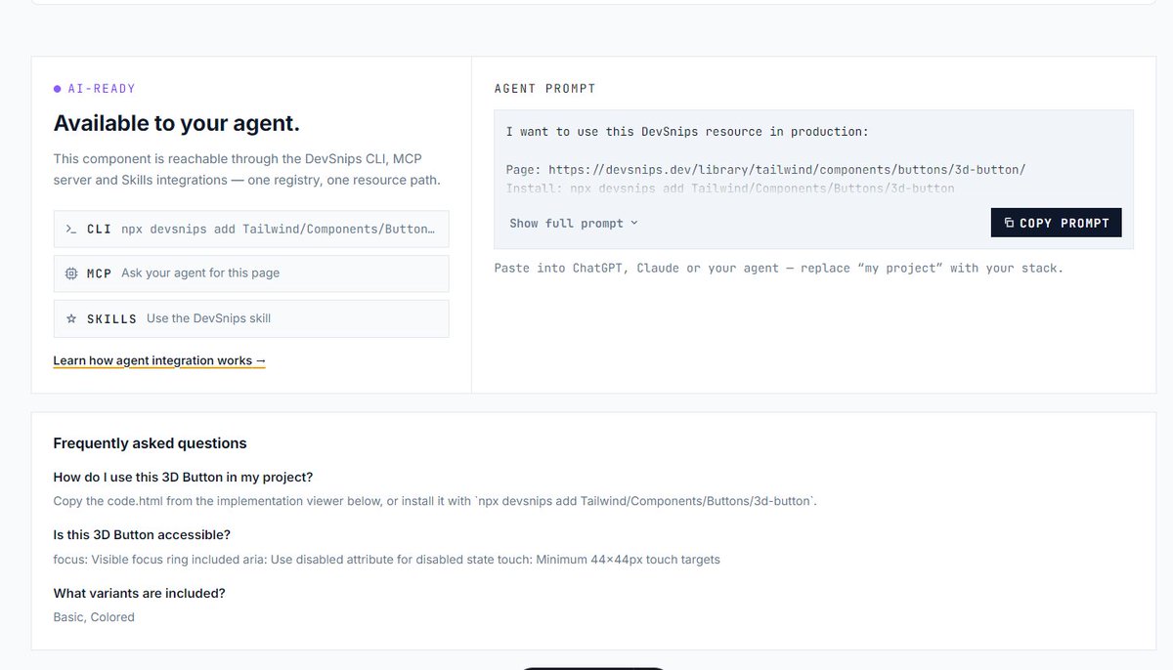The height and width of the screenshot is (670, 1173).
Task: Click the first line of the agent prompt
Action: tap(687, 131)
